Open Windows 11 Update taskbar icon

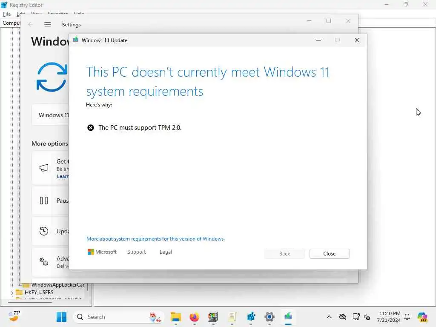(288, 317)
